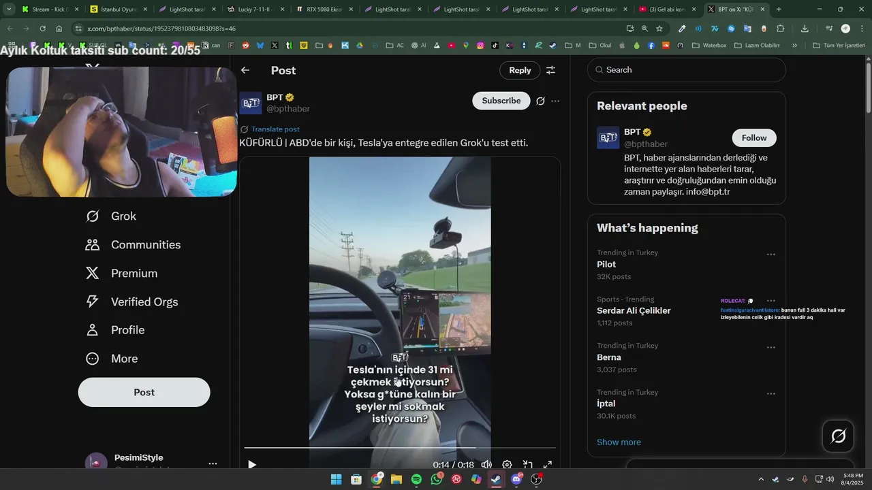Open Premium in the sidebar
The image size is (872, 490).
point(122,274)
